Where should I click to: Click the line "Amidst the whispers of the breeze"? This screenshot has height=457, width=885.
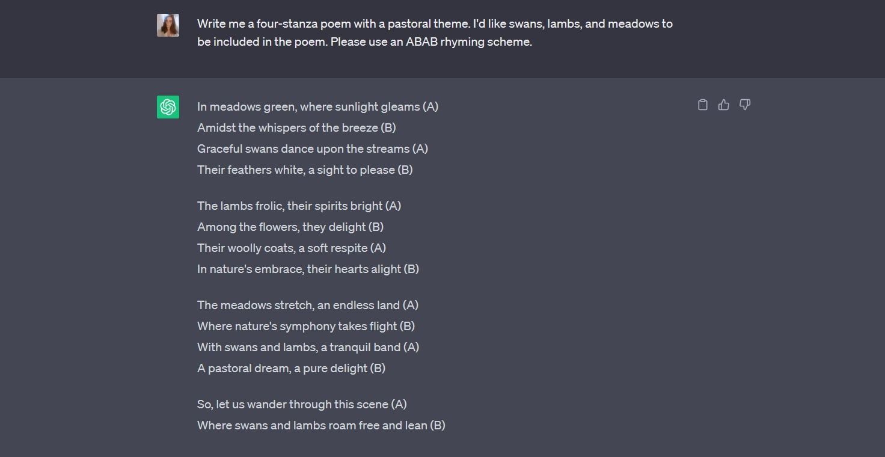(296, 128)
